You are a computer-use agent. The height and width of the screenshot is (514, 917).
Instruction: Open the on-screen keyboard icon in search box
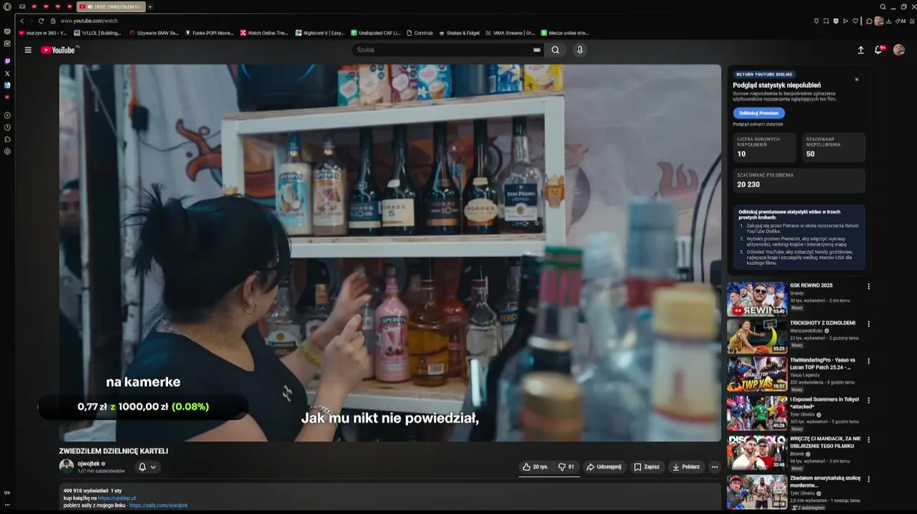click(537, 50)
